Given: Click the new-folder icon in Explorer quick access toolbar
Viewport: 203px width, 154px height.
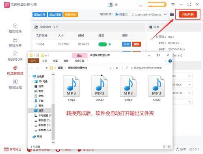Looking at the screenshot, I should tap(42, 55).
